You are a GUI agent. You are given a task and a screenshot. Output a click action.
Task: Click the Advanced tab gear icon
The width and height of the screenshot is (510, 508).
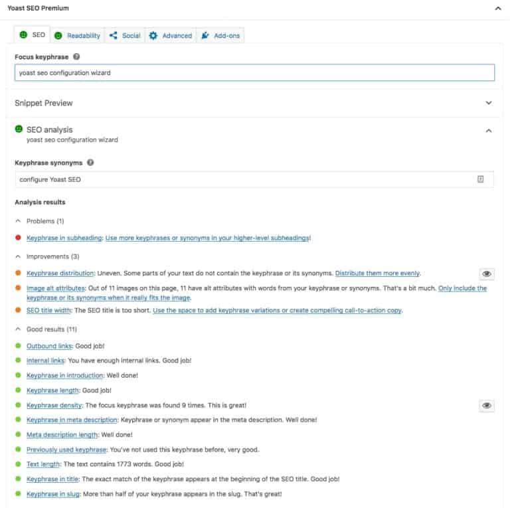[x=153, y=36]
